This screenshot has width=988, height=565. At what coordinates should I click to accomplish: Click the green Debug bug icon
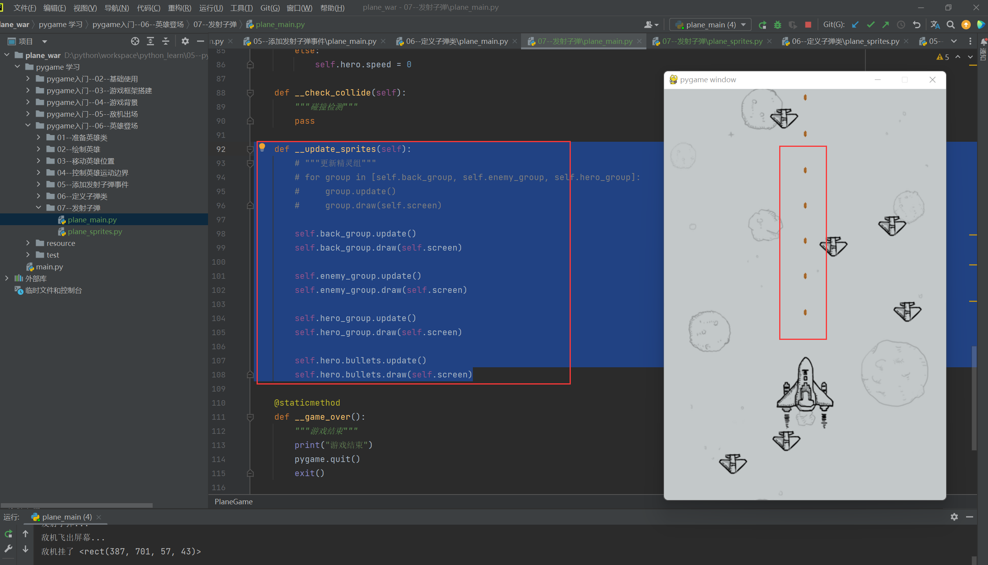(x=778, y=25)
